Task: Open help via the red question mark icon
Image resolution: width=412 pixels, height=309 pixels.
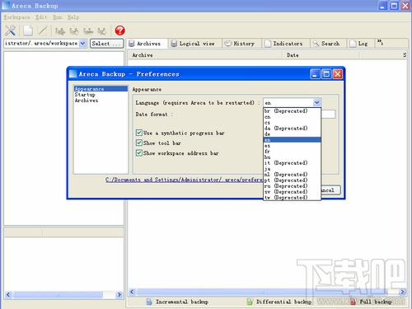Action: [x=119, y=30]
